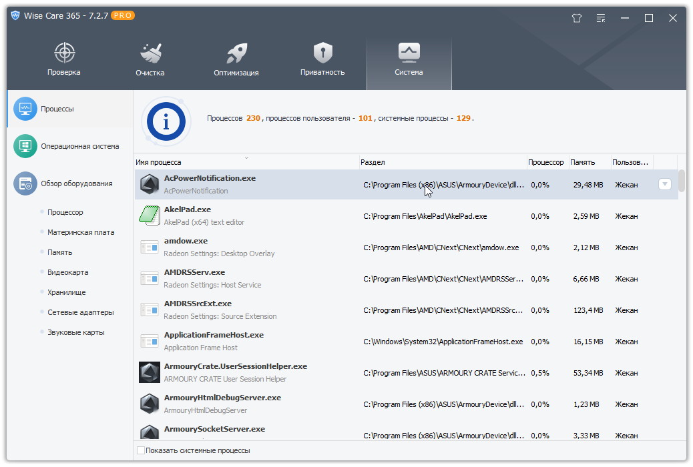The image size is (693, 467).
Task: Click the path C:\Program Files\AkelPad\AkelPad.exe
Action: (425, 216)
